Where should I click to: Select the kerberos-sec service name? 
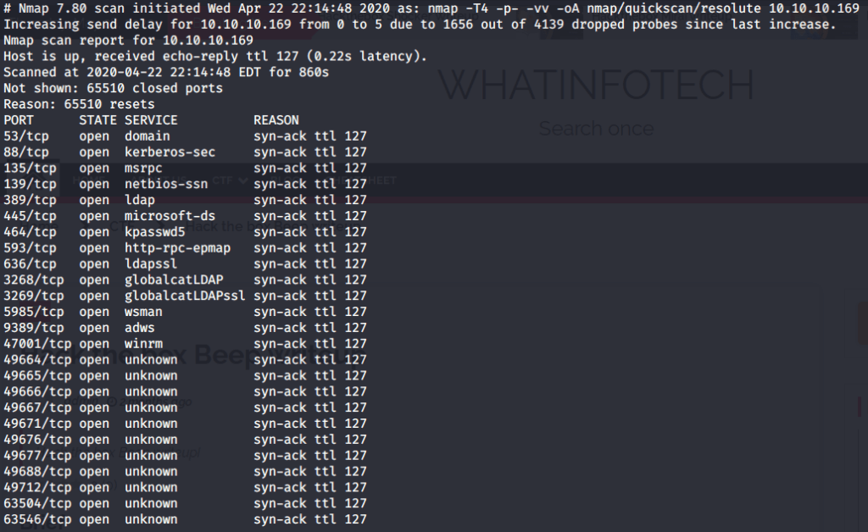pyautogui.click(x=170, y=152)
